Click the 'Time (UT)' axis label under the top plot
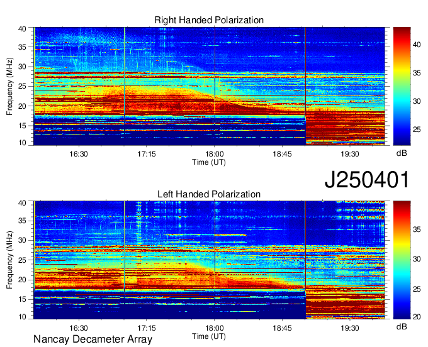428x347 pixels. pos(209,162)
